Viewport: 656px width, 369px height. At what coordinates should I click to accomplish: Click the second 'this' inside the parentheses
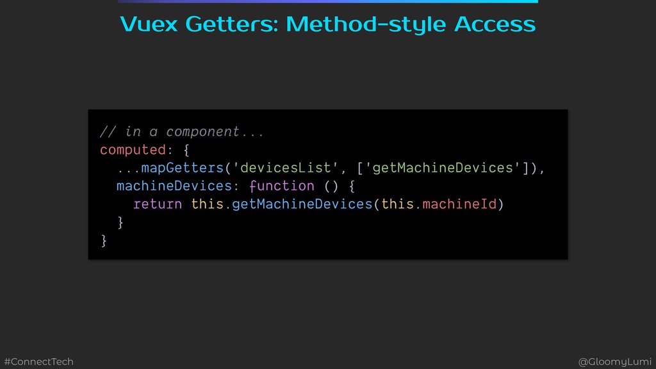tap(397, 204)
